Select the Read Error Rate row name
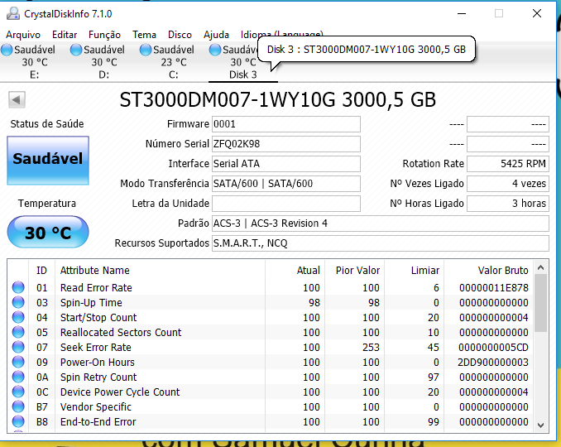561x447 pixels. [96, 288]
